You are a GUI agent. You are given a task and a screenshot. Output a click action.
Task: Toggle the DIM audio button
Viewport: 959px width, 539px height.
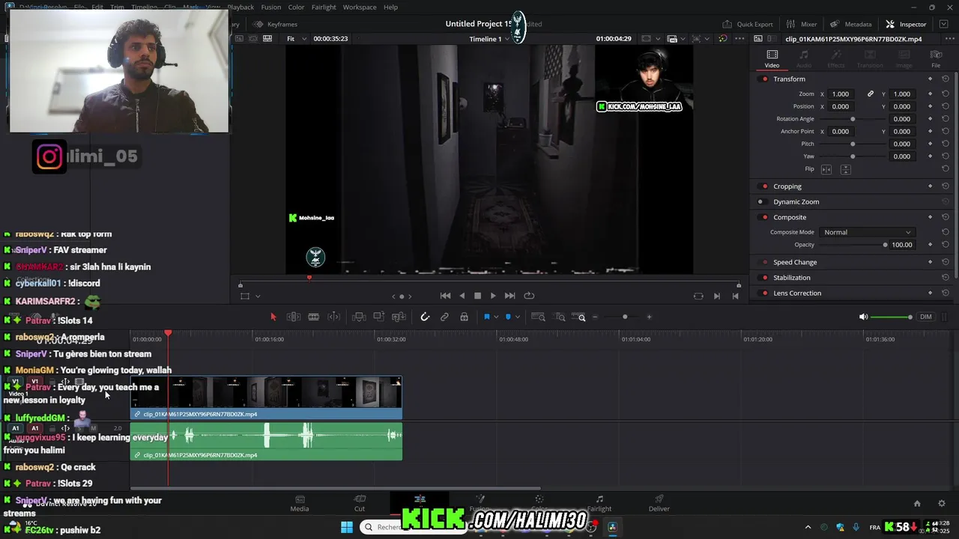click(x=926, y=317)
